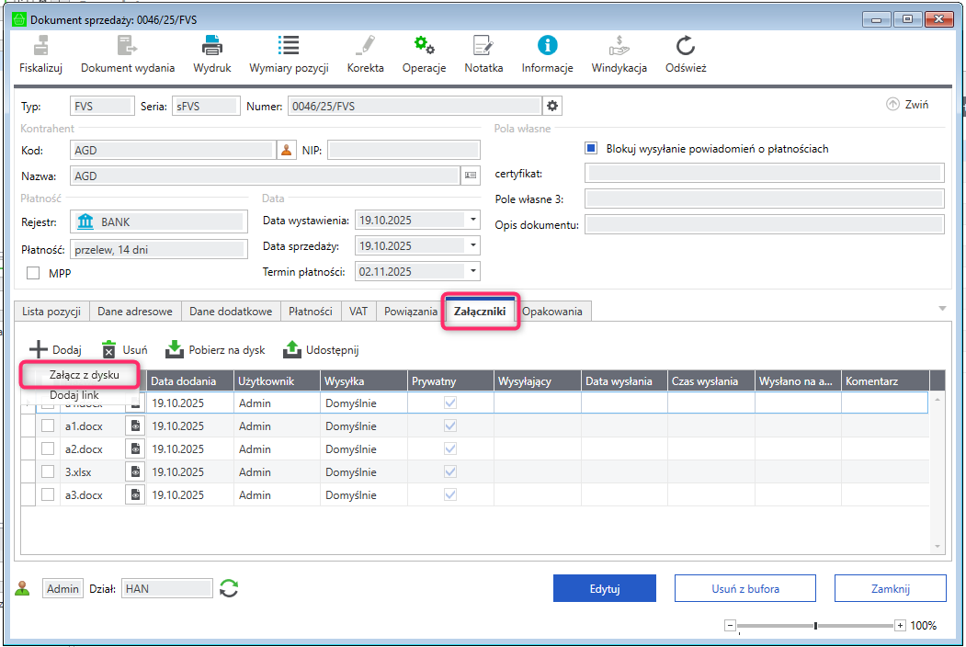This screenshot has height=647, width=966.
Task: Open Wymiary pozycji from the toolbar
Action: 289,45
